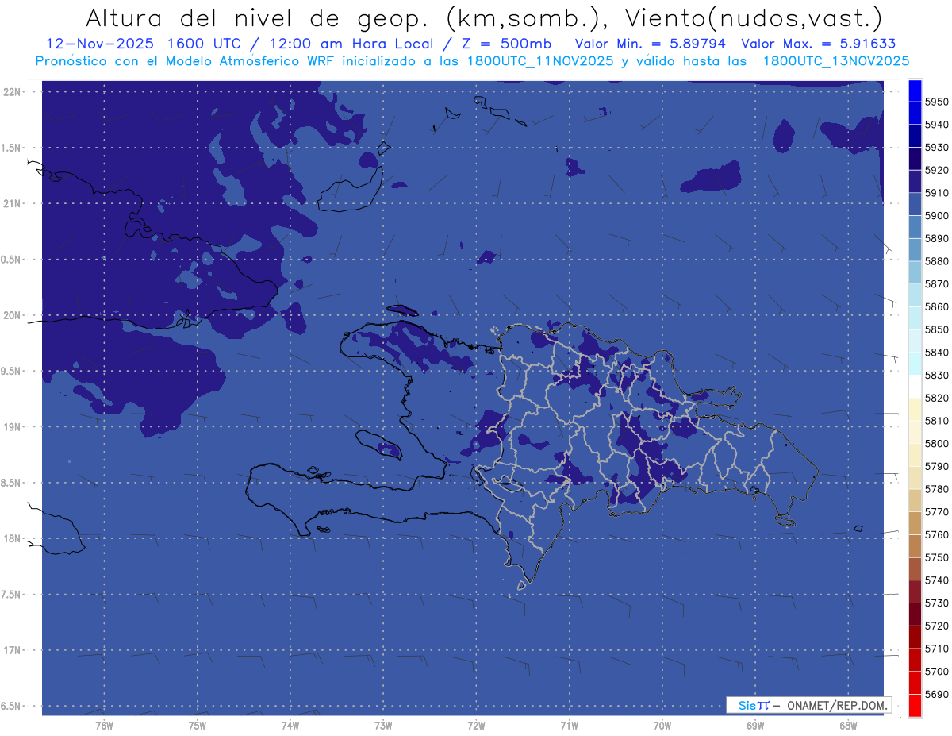Click the legend value '5830'
952x736 pixels.
coord(937,375)
